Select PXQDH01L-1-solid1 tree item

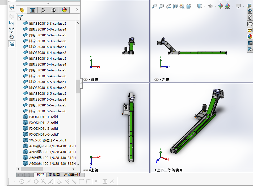pyautogui.click(x=44, y=117)
